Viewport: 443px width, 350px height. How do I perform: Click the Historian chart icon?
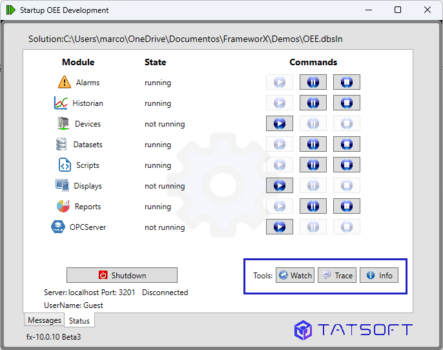(61, 103)
